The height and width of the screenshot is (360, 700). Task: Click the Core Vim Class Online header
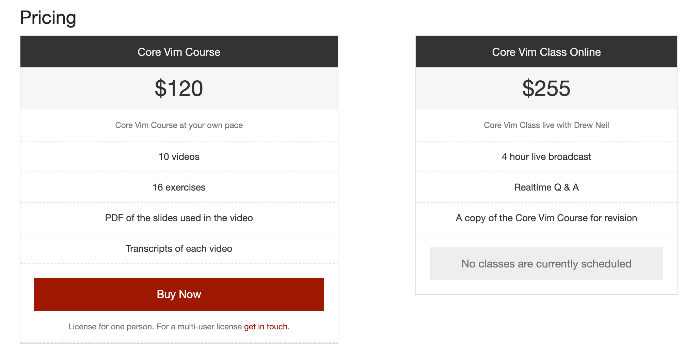[546, 52]
